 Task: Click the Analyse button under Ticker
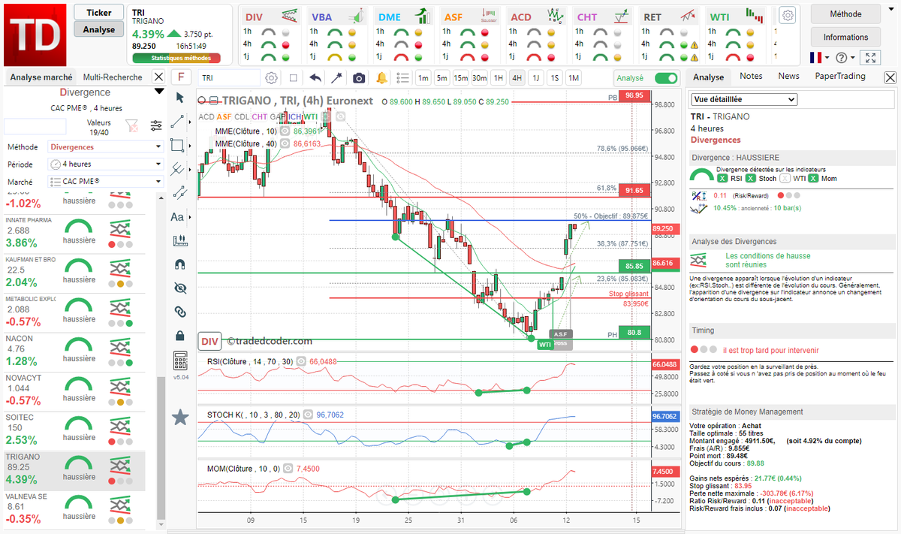[99, 29]
